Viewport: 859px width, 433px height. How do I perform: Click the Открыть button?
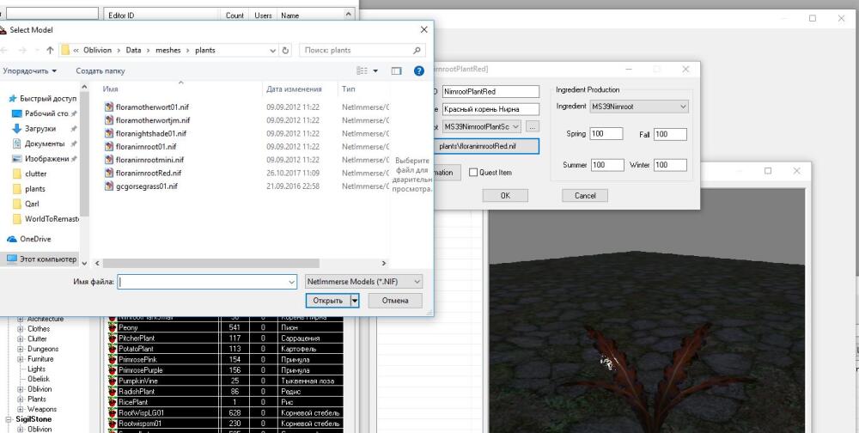click(x=327, y=301)
